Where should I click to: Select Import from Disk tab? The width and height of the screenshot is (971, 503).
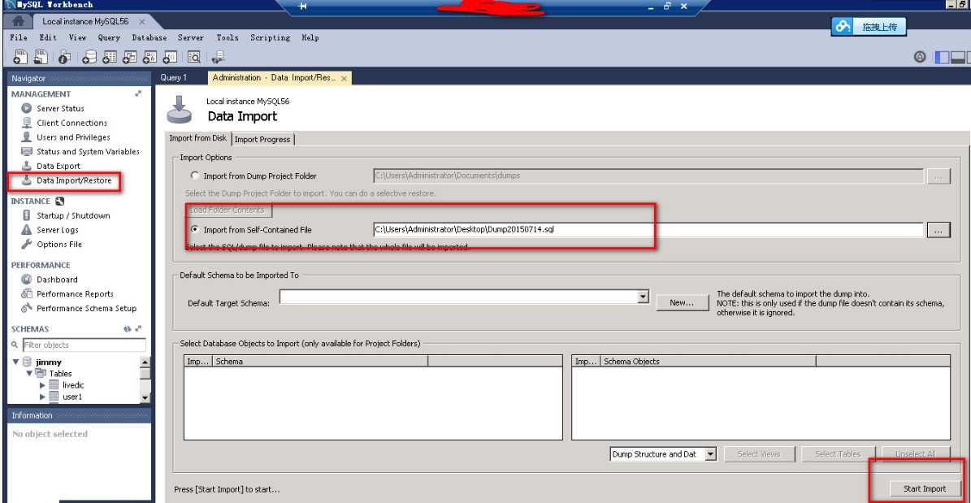click(x=197, y=138)
